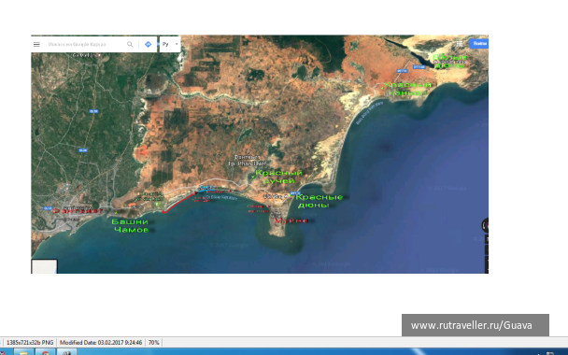Open Chrome from the taskbar

(x=45, y=352)
